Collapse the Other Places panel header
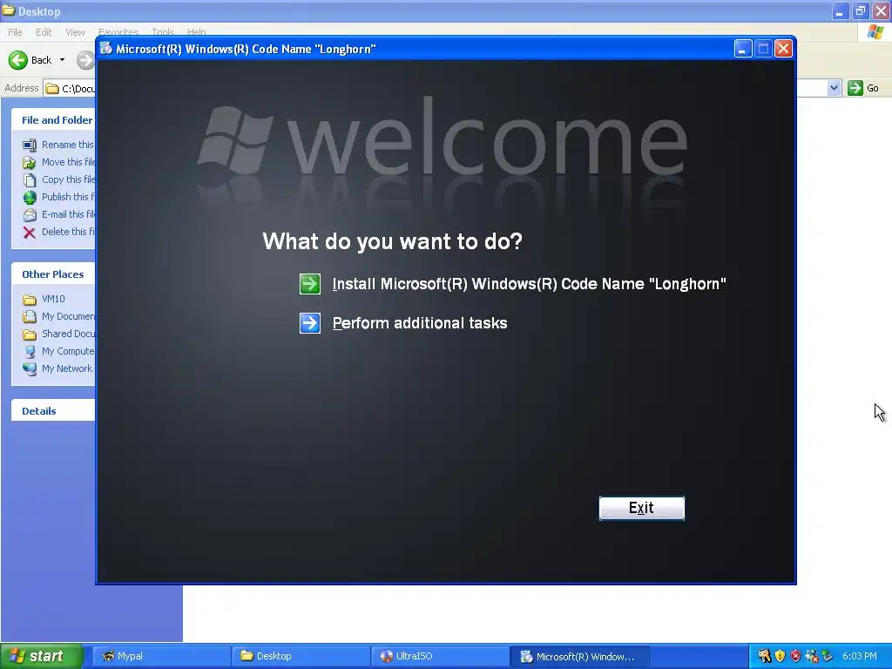Screen dimensions: 892x669 [53, 274]
